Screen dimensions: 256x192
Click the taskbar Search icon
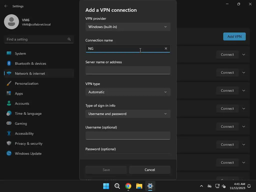pos(117,186)
